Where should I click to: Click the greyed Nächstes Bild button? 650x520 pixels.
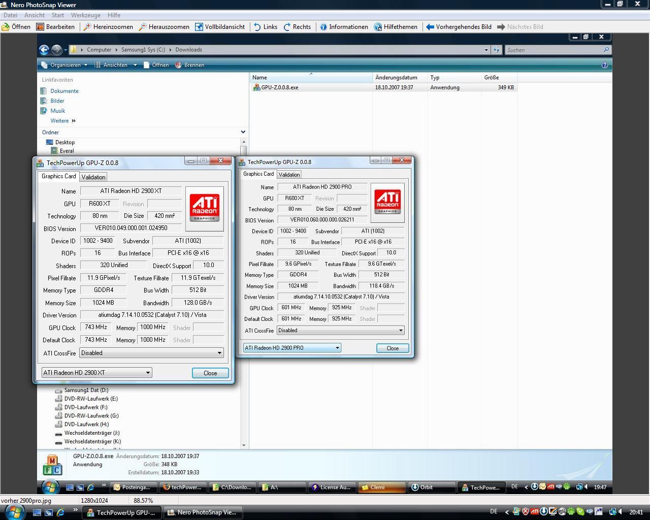pos(520,27)
